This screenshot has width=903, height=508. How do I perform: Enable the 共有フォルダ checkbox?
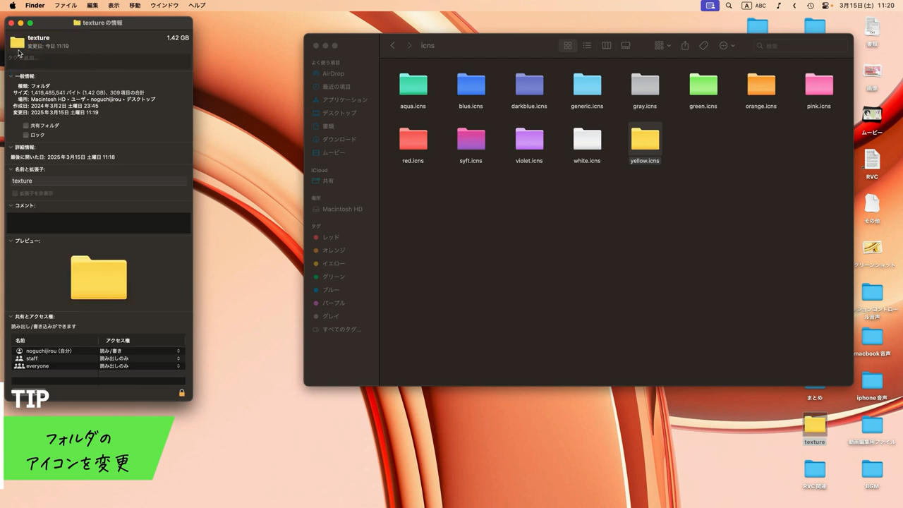coord(26,126)
